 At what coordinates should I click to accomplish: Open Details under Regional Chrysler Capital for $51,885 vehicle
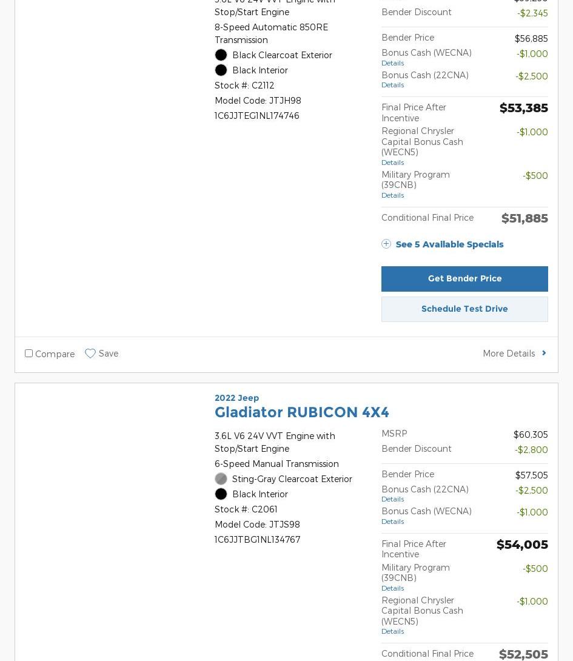click(x=392, y=163)
